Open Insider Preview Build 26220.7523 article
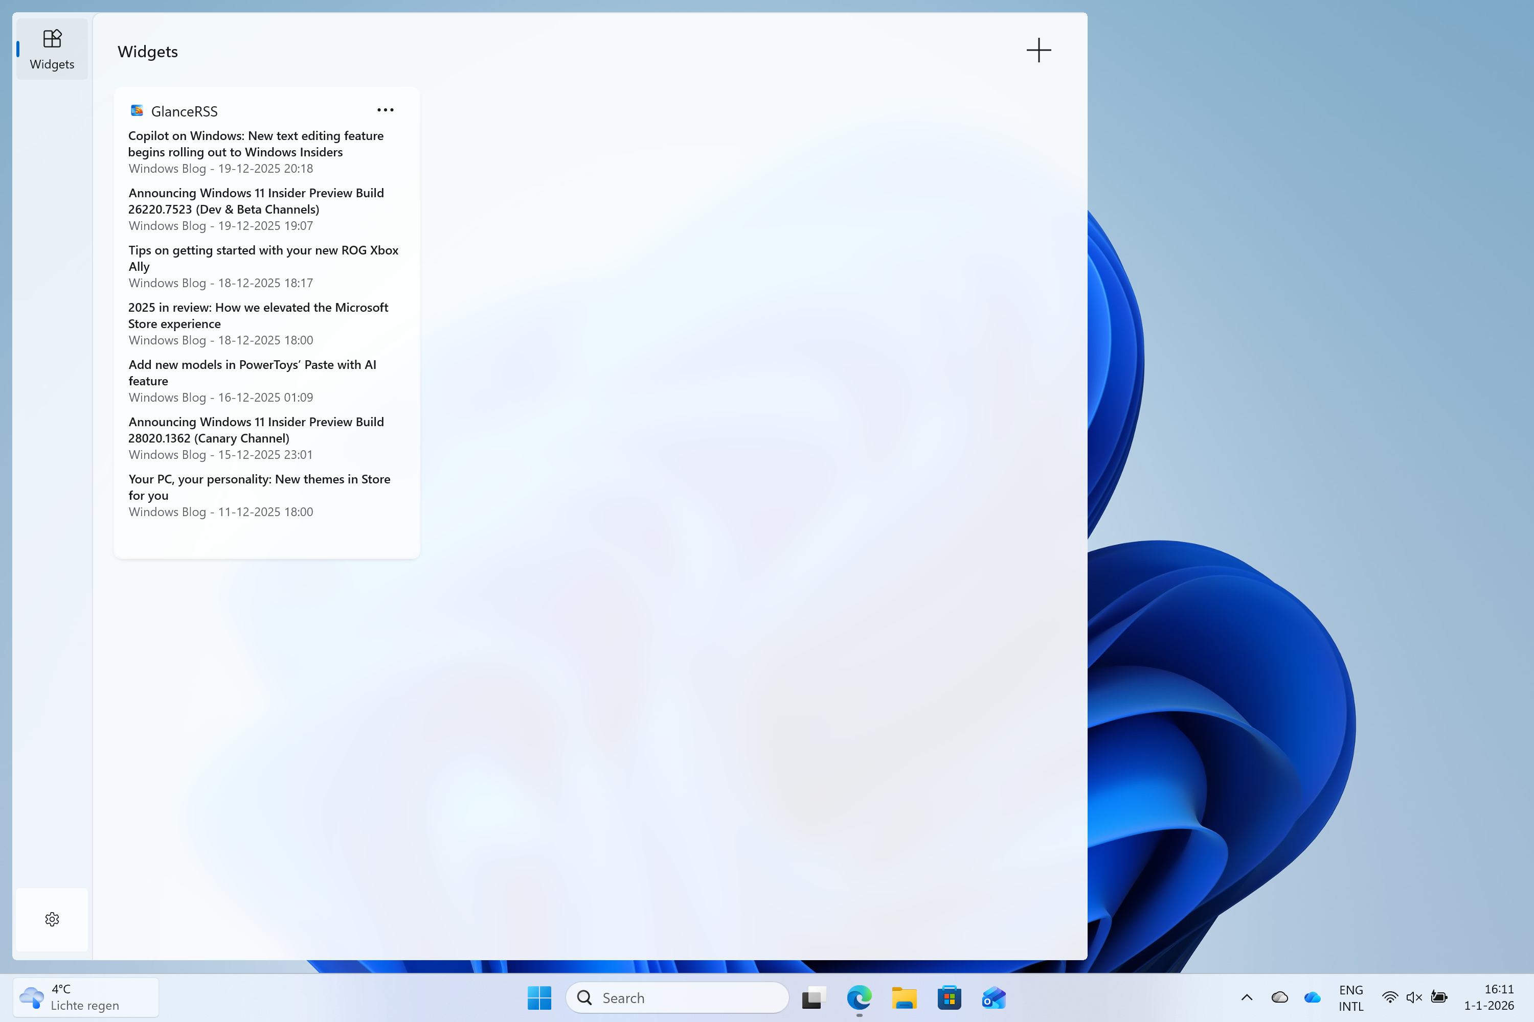The image size is (1534, 1022). 256,201
